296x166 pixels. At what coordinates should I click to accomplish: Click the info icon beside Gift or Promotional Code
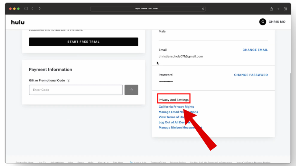point(68,81)
